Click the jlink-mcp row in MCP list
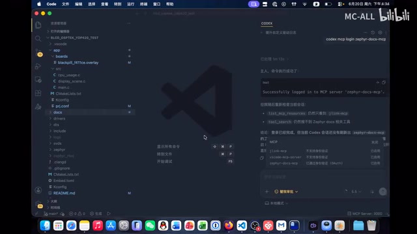The image size is (417, 234). click(324, 151)
